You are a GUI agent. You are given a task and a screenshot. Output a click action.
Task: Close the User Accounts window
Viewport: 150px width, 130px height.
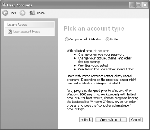(145, 5)
